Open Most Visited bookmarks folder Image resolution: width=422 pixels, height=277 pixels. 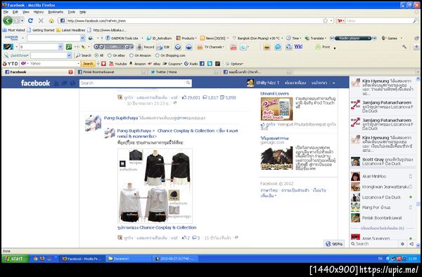coord(14,30)
